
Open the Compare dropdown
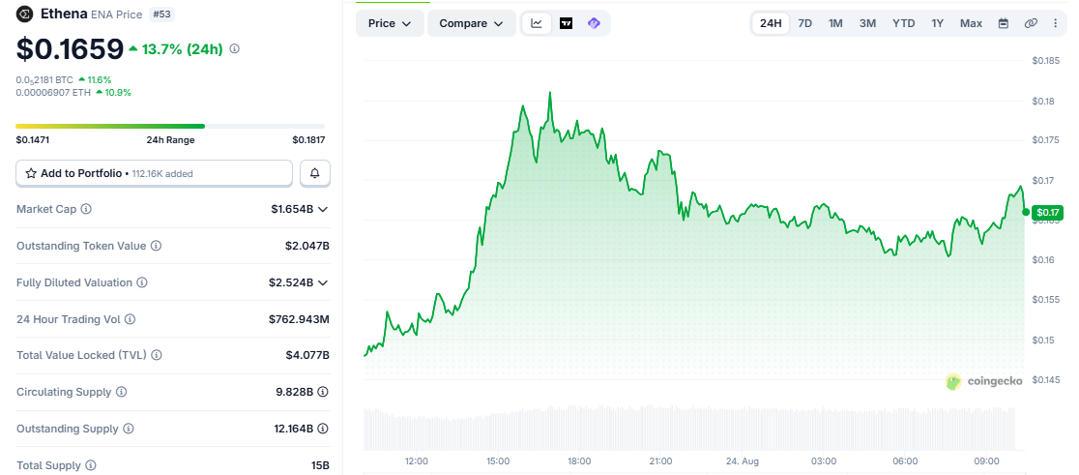click(x=472, y=23)
